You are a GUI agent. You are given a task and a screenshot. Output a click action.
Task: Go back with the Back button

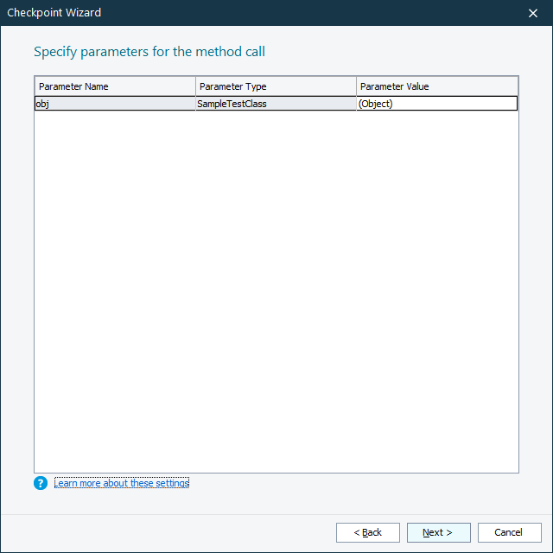tap(367, 532)
